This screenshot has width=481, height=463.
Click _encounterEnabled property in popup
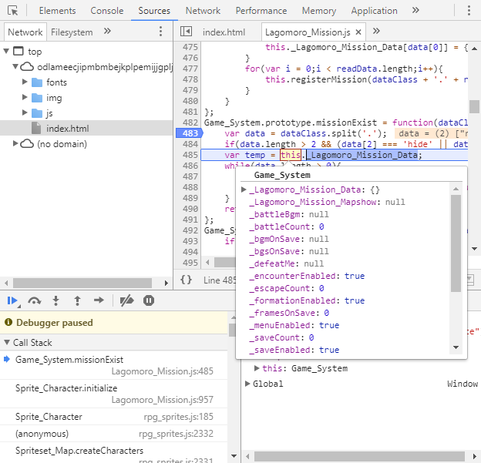tap(307, 276)
